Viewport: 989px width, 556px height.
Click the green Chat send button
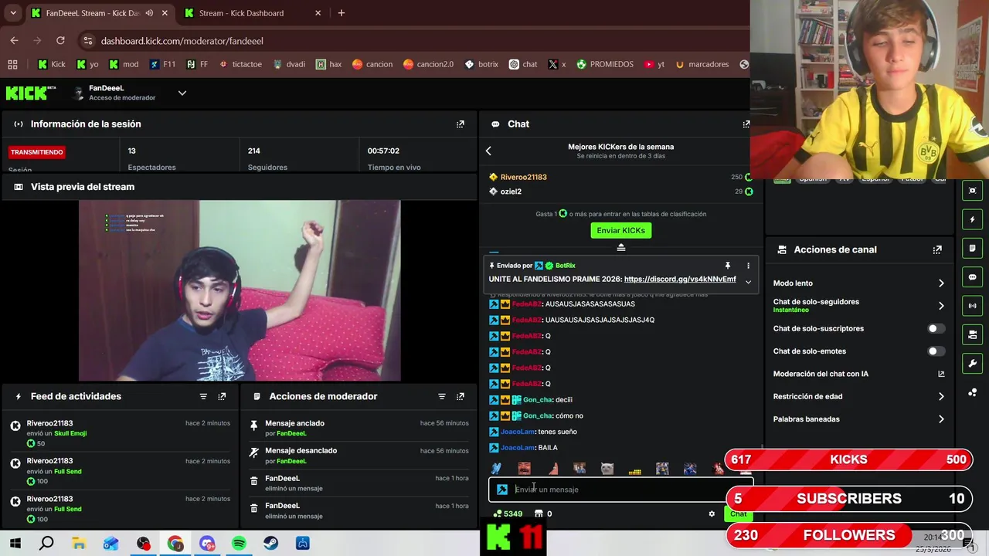pyautogui.click(x=739, y=514)
